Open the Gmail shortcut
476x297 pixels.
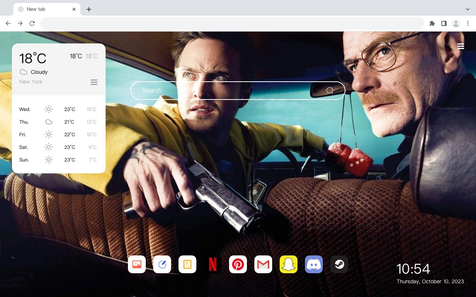click(263, 264)
